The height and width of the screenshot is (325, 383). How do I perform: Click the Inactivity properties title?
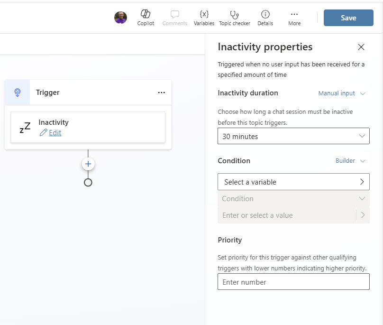(x=265, y=46)
